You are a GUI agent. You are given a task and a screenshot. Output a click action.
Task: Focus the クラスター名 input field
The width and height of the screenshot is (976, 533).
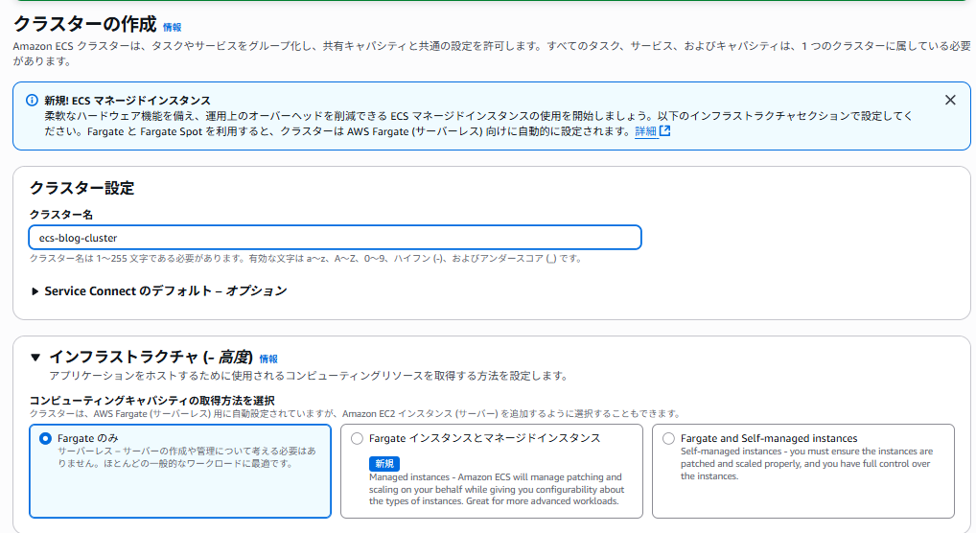tap(335, 238)
